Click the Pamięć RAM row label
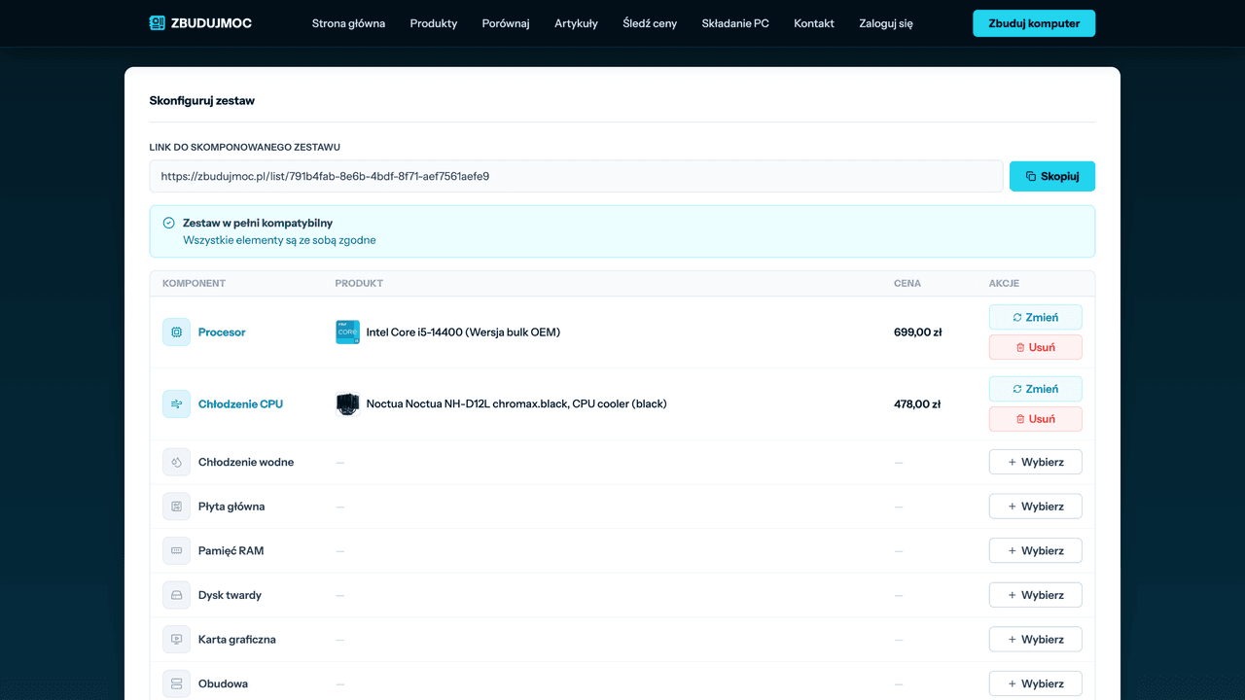 (x=231, y=551)
